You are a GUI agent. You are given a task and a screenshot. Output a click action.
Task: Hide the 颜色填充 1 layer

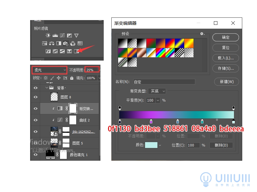coord(35,154)
